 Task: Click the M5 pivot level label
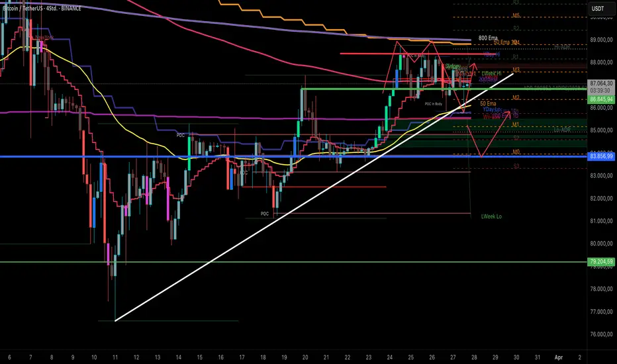[516, 16]
